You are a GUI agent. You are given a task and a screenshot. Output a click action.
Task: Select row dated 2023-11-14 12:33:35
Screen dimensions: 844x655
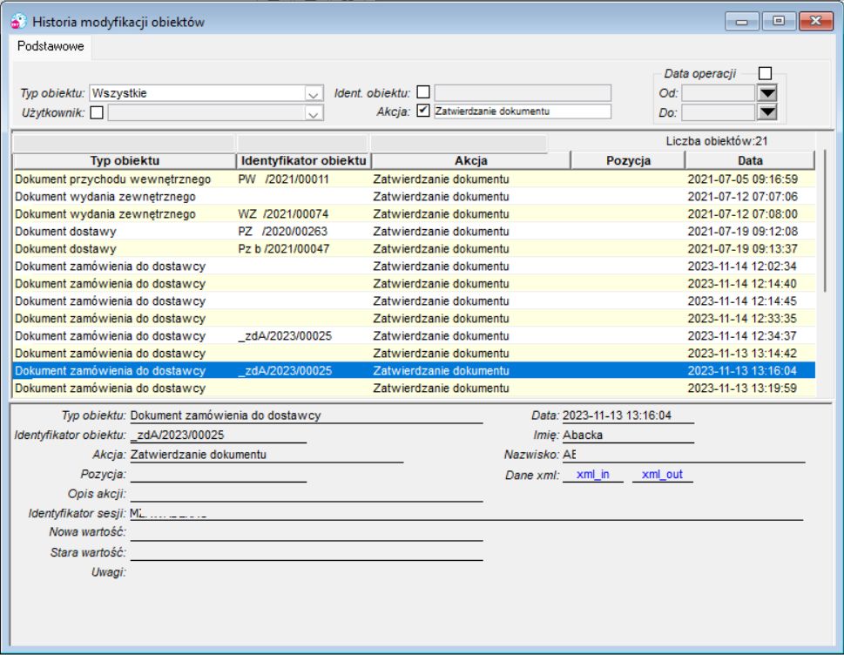(414, 318)
